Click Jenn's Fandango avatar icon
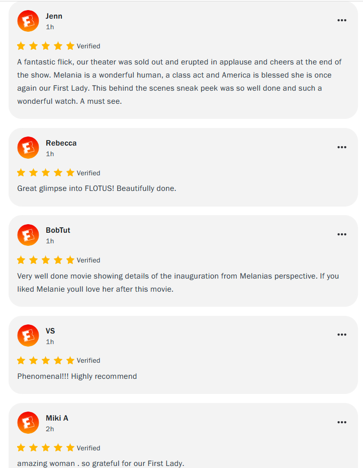Viewport: 363px width, 468px height. (28, 21)
